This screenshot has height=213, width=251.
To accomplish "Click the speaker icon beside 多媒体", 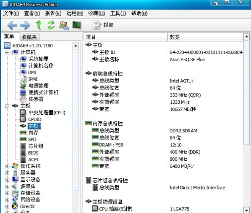I will 15,186.
